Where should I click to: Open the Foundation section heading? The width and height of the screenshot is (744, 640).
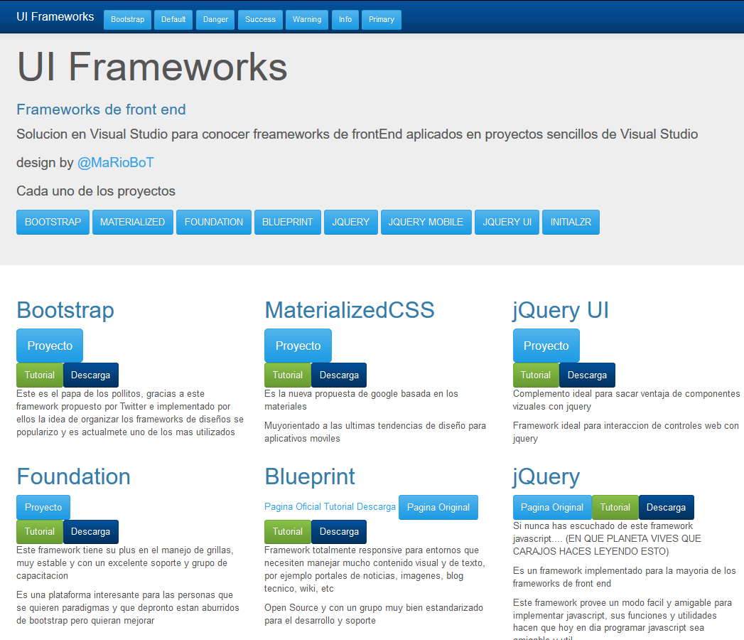tap(73, 476)
